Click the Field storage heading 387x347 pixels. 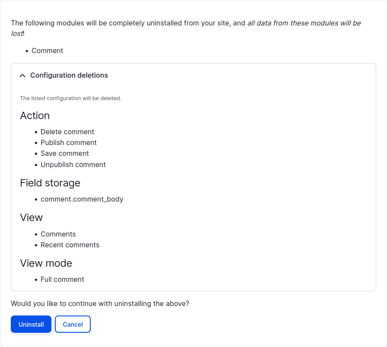50,183
